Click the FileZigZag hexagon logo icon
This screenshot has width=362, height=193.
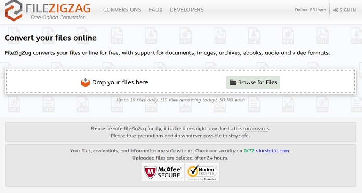pyautogui.click(x=14, y=11)
